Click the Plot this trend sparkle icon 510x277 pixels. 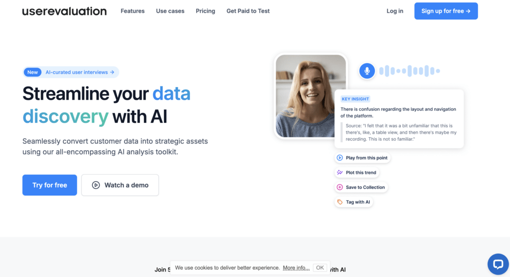pos(340,173)
